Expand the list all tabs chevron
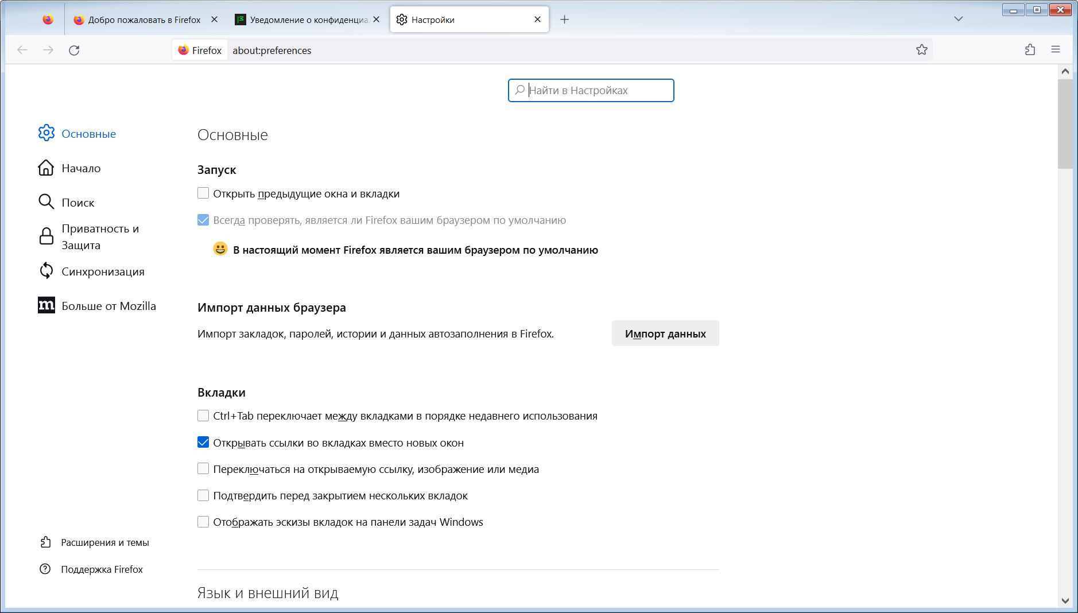The height and width of the screenshot is (613, 1078). 958,19
